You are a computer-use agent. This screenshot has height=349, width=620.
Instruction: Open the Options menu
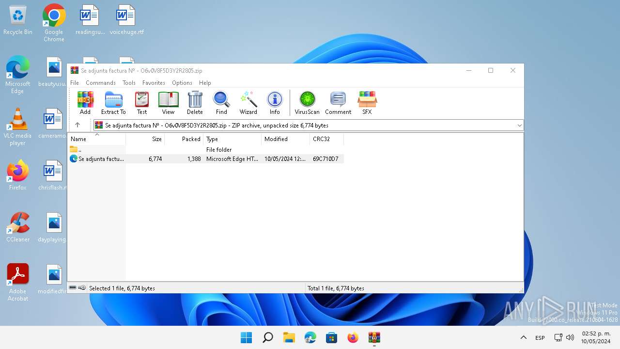182,83
